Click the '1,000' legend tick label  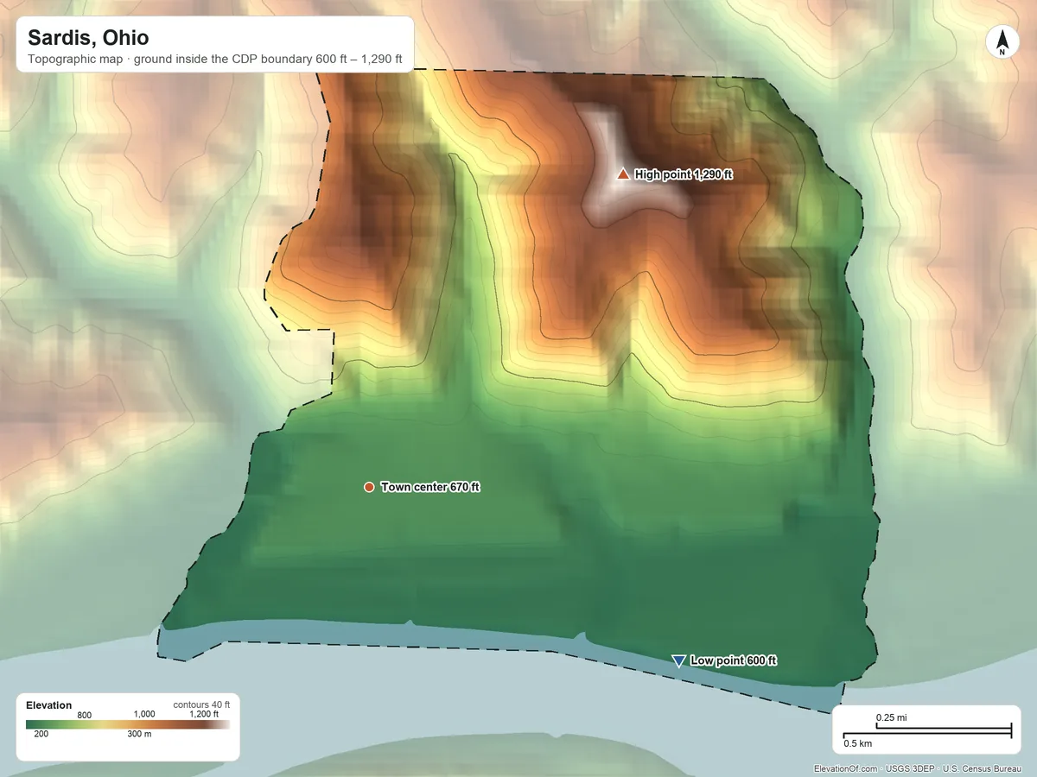(143, 714)
